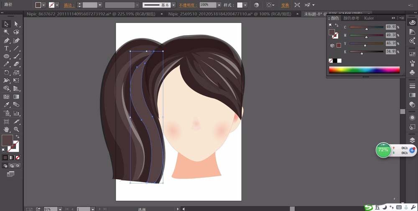418x211 pixels.
Task: Click the 变换 transform link
Action: [x=285, y=5]
